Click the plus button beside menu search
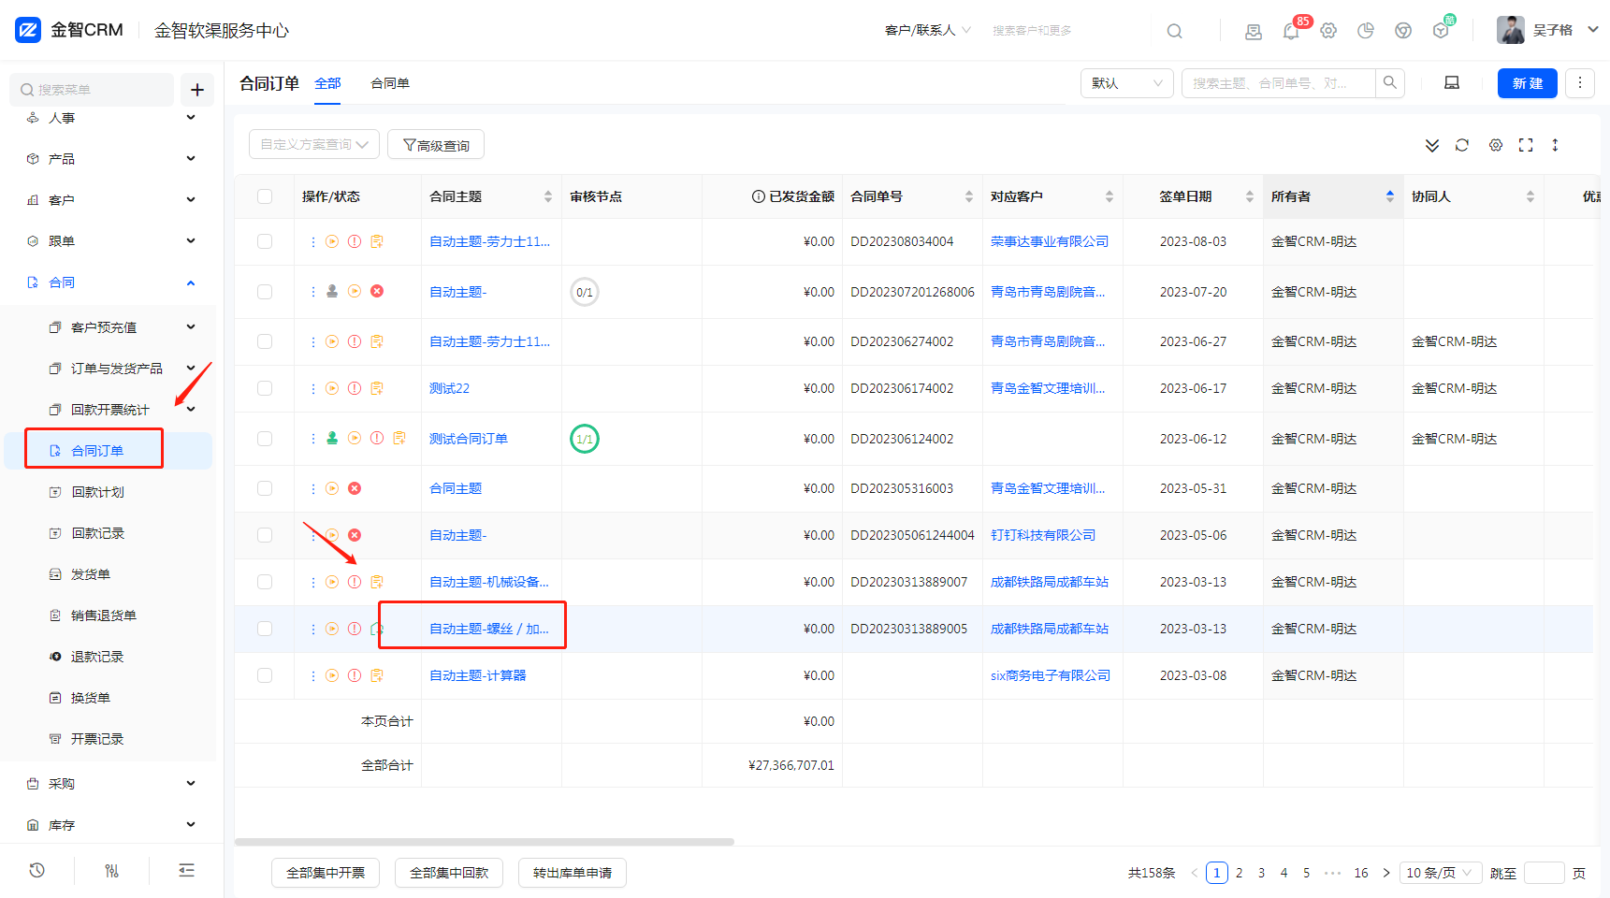The height and width of the screenshot is (898, 1610). [x=197, y=90]
